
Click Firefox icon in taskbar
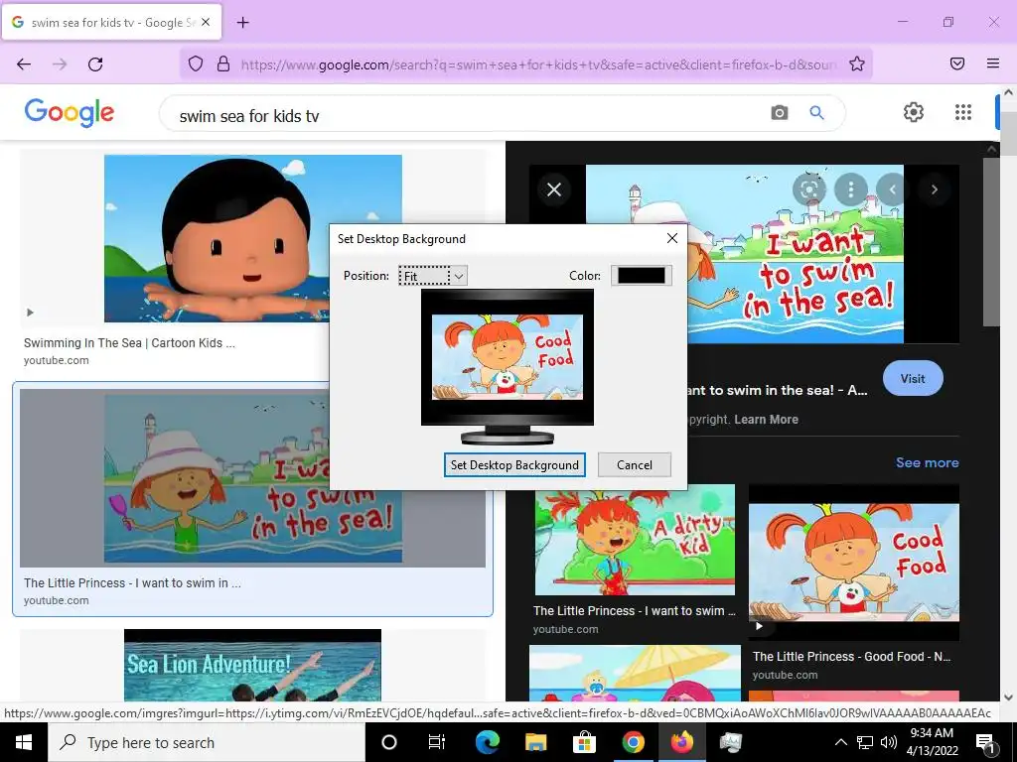point(681,742)
